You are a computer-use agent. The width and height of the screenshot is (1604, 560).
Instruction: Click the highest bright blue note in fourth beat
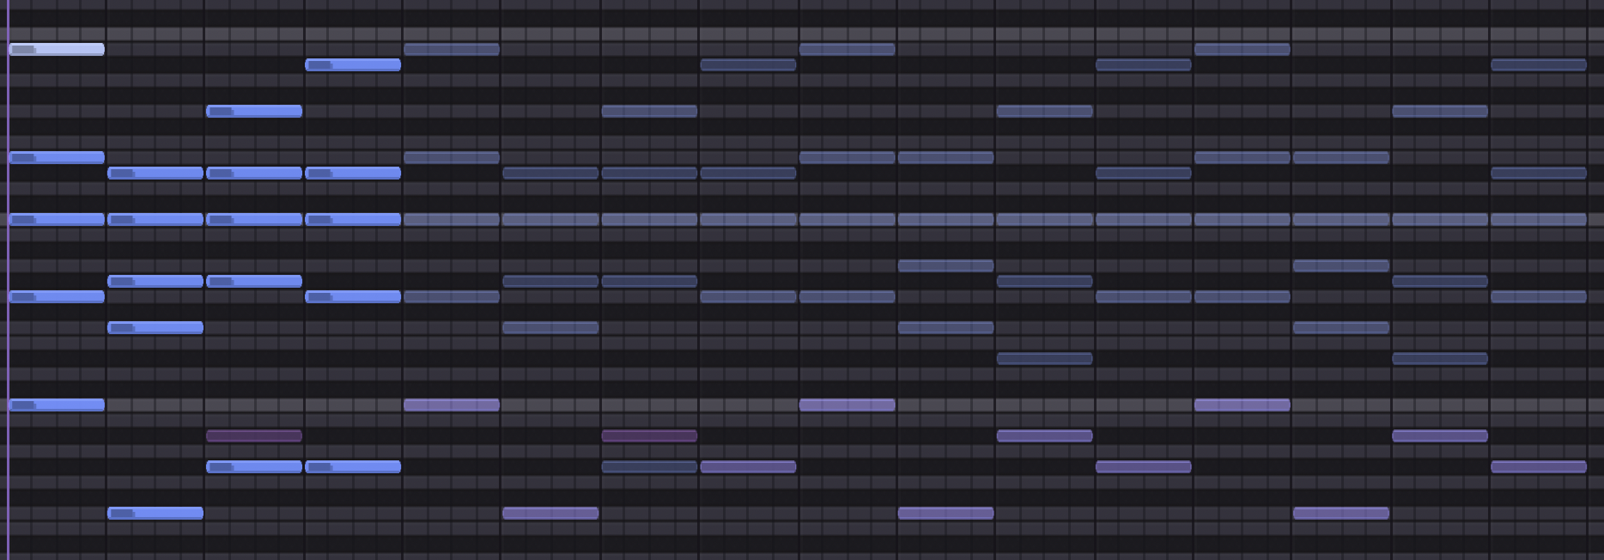coord(353,64)
